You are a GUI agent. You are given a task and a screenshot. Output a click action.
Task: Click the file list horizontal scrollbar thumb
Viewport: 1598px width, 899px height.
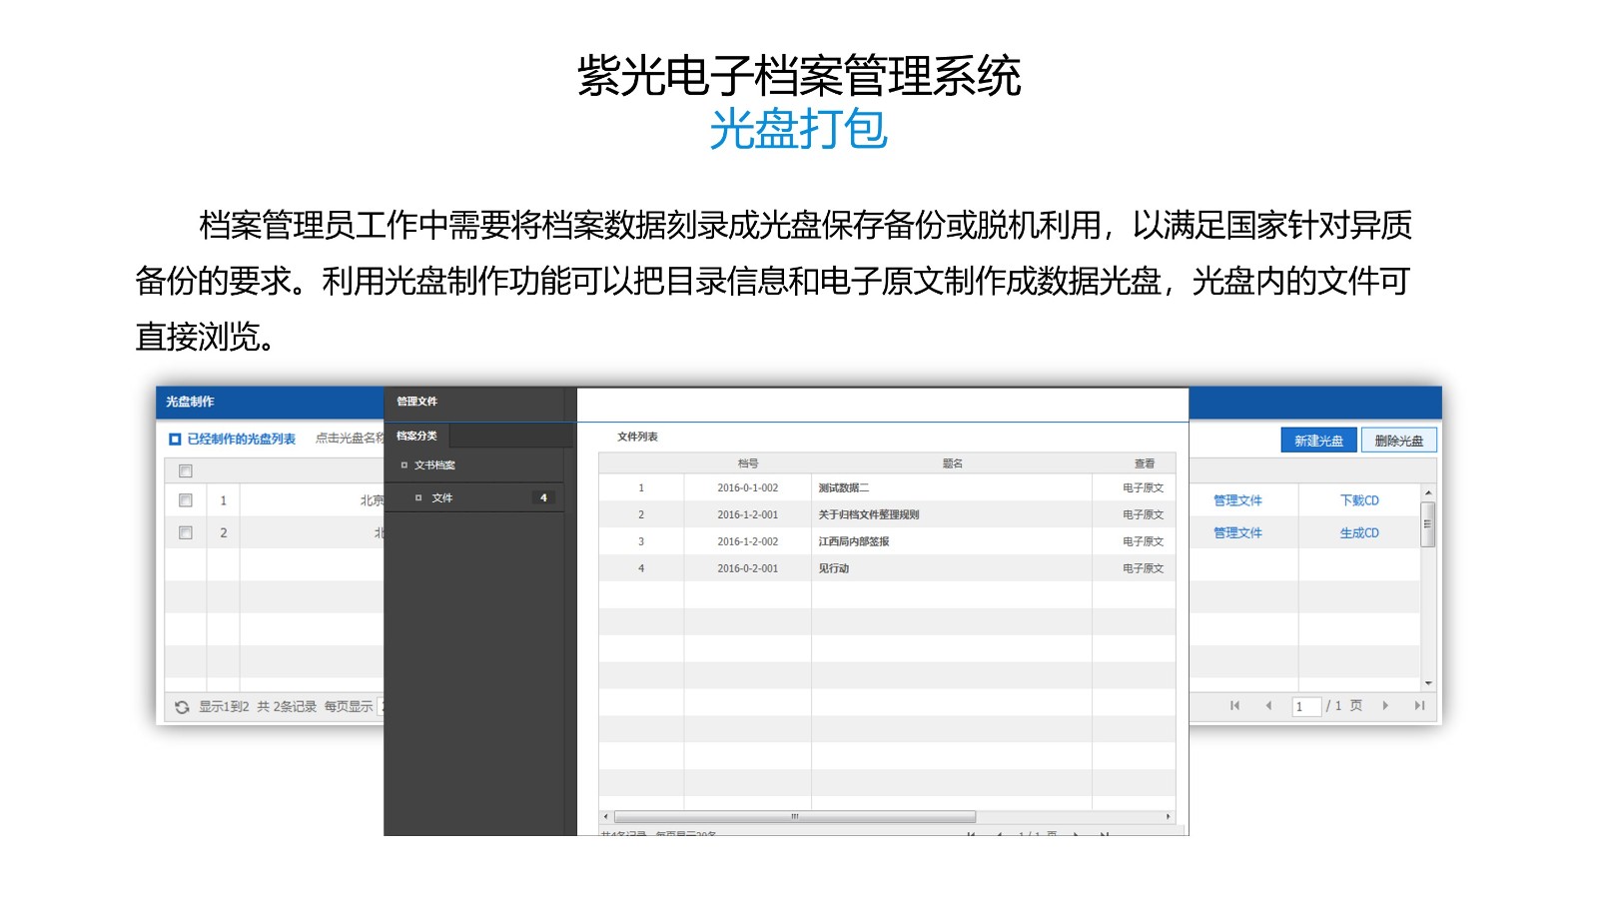click(794, 817)
